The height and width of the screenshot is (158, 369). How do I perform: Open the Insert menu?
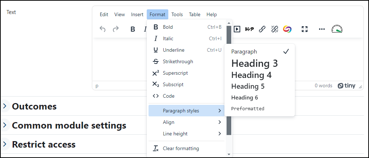click(137, 15)
